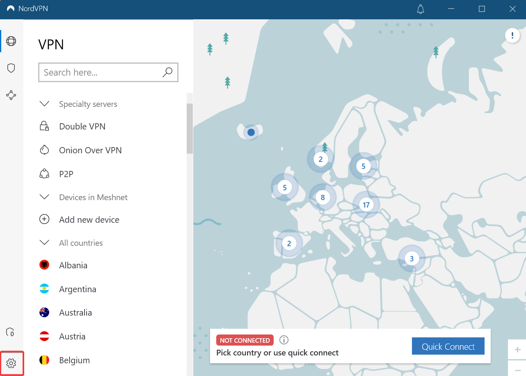
Task: Expand the Specialty servers section
Action: coord(44,104)
